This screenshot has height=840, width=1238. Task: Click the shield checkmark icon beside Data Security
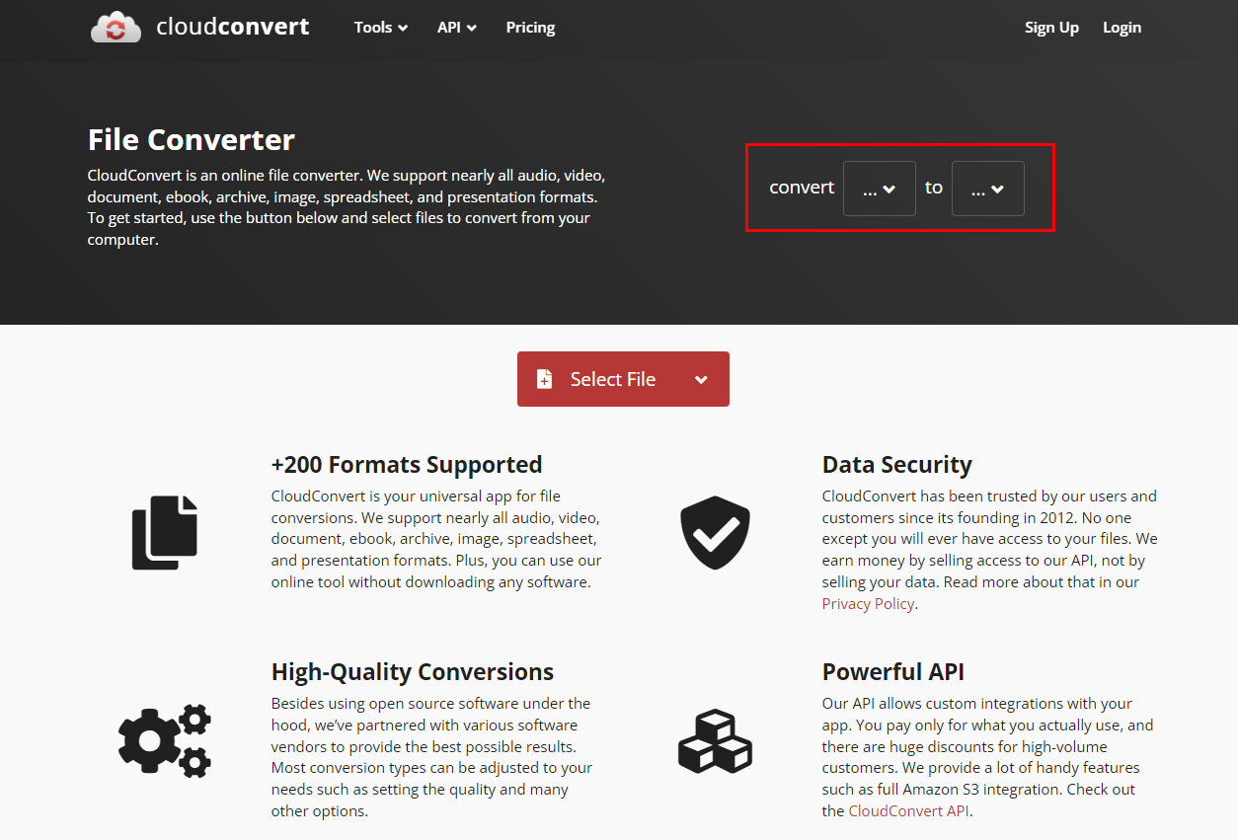click(716, 532)
